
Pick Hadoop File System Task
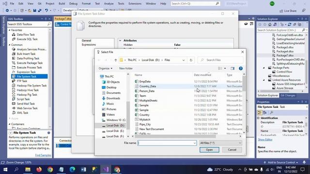click(x=31, y=86)
